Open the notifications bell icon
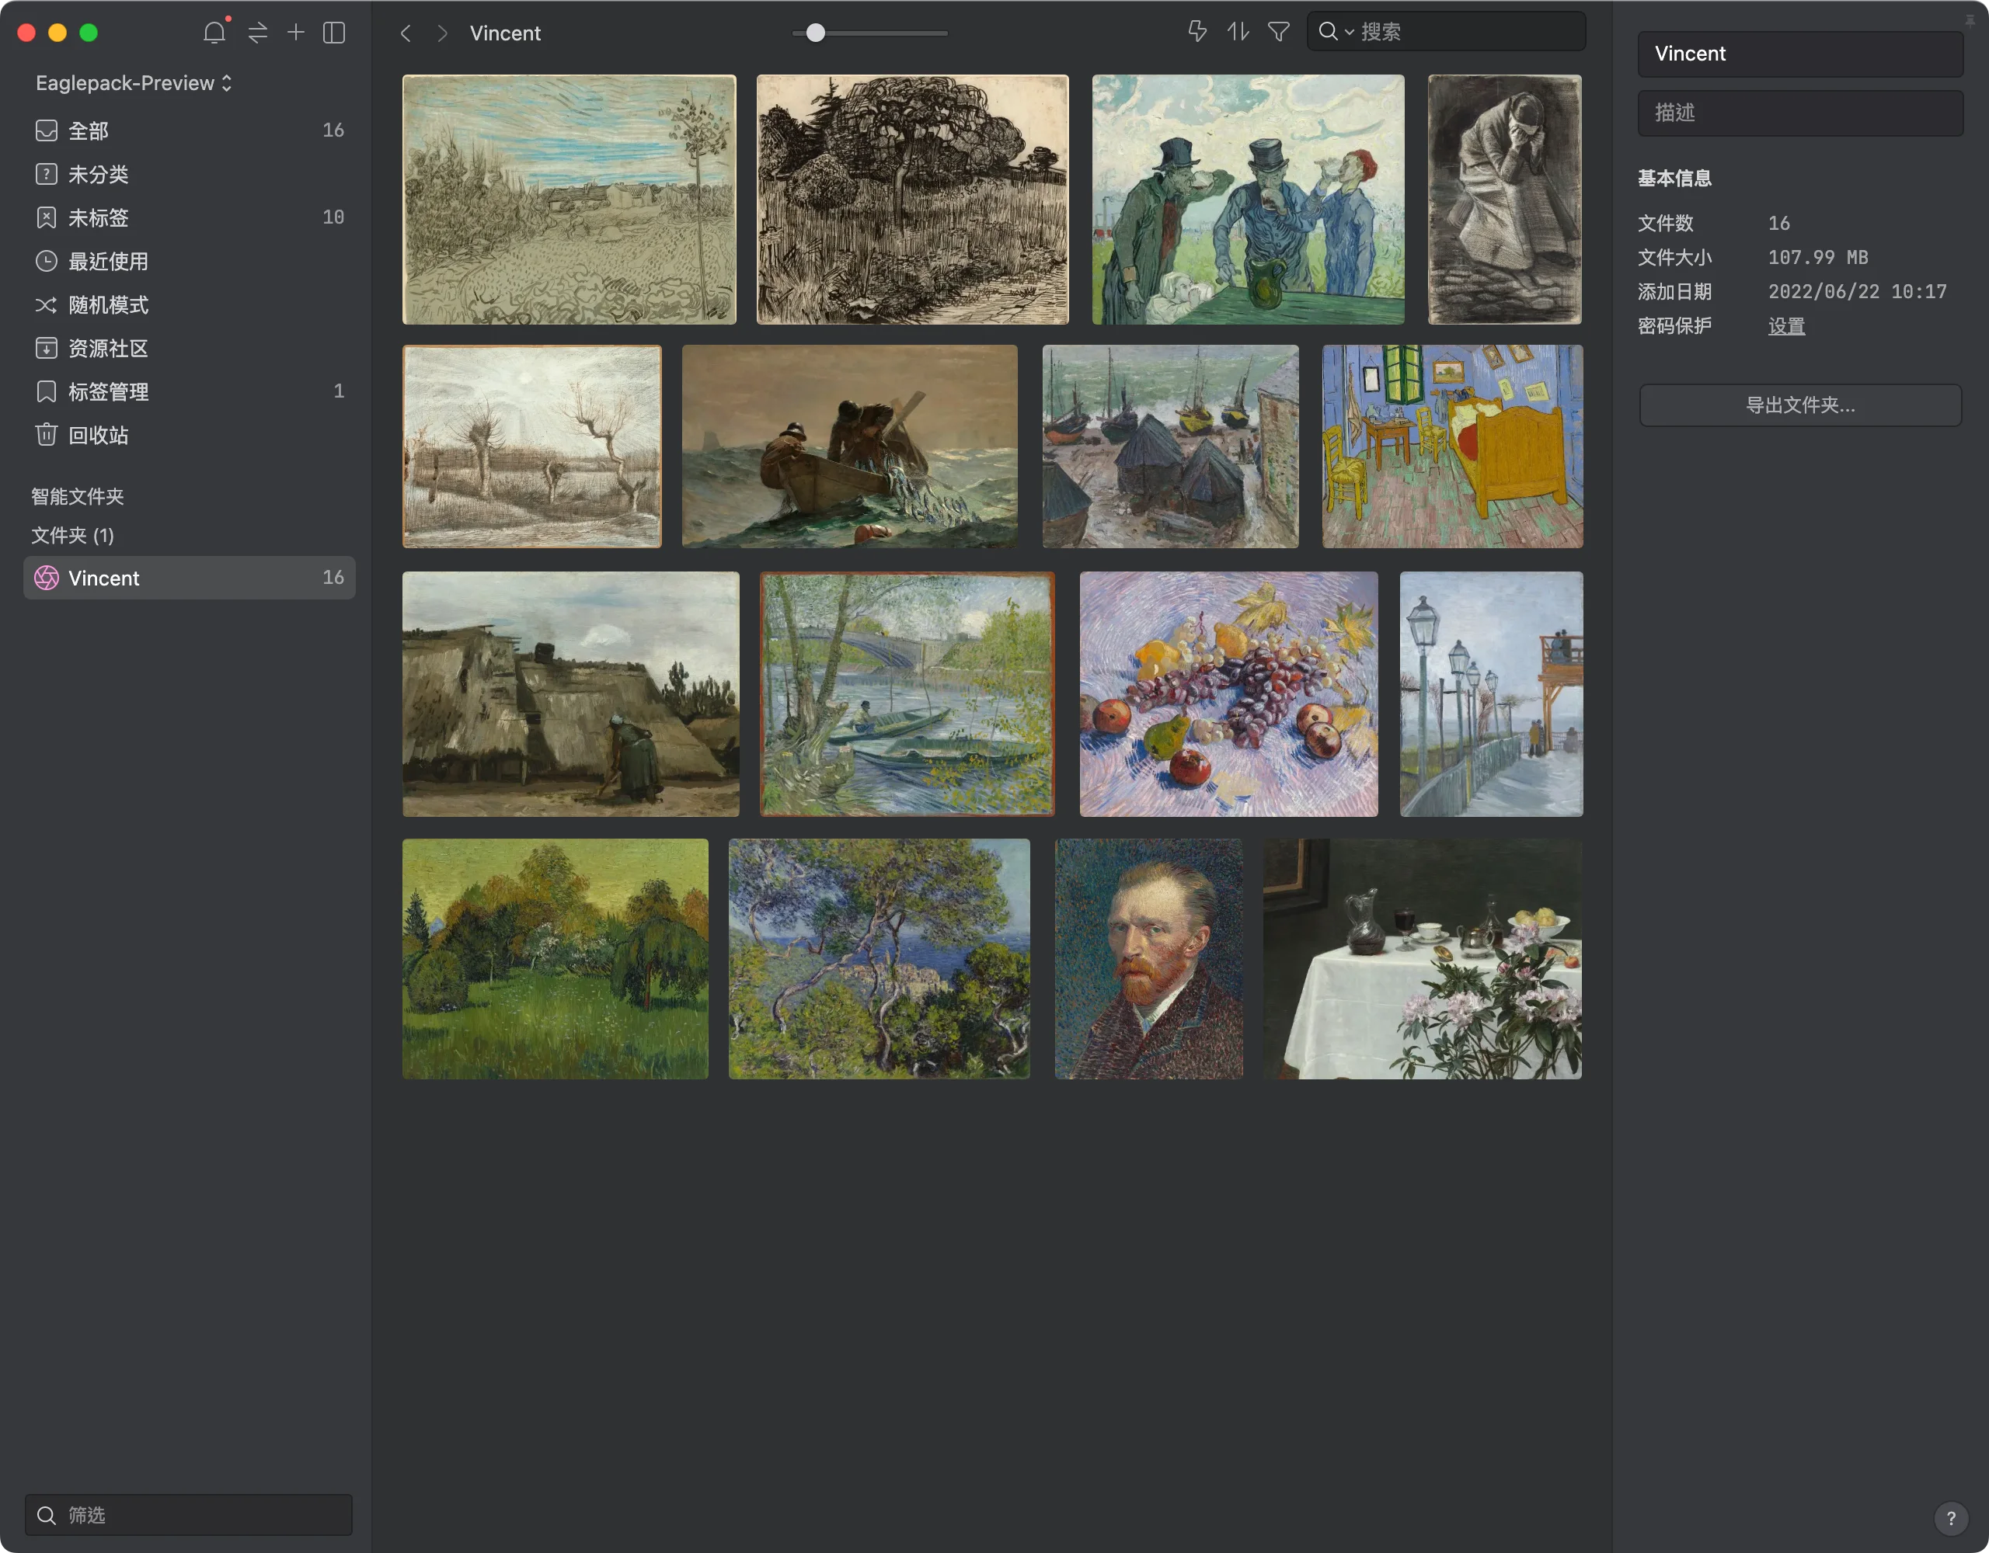This screenshot has height=1553, width=1989. pos(214,33)
